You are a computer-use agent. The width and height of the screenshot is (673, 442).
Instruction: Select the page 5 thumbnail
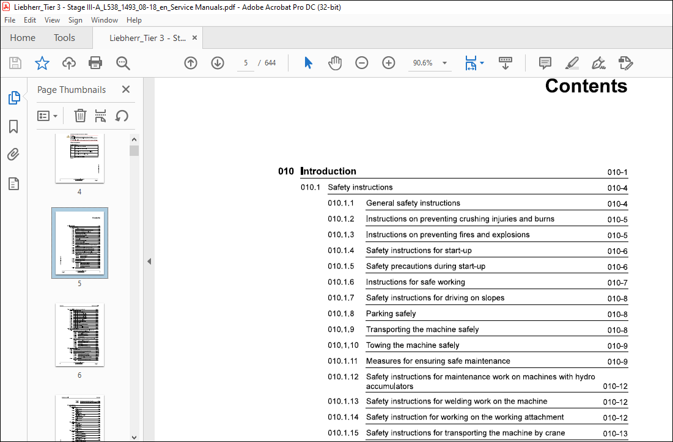click(x=80, y=243)
